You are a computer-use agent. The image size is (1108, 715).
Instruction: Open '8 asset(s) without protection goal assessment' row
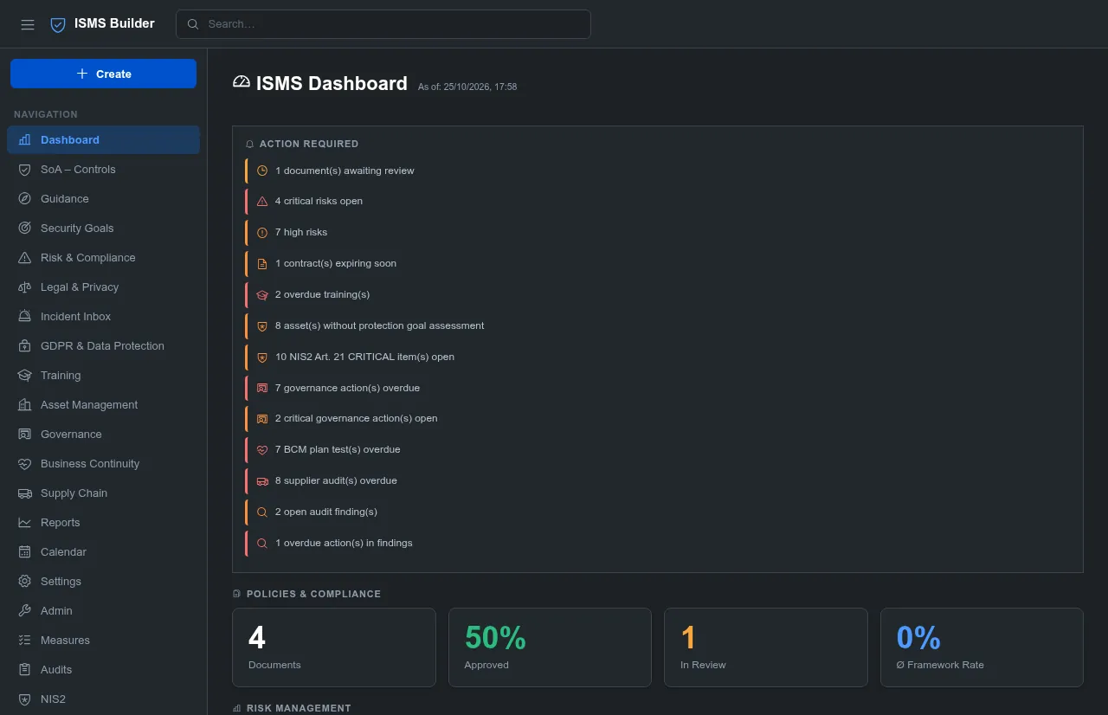658,325
